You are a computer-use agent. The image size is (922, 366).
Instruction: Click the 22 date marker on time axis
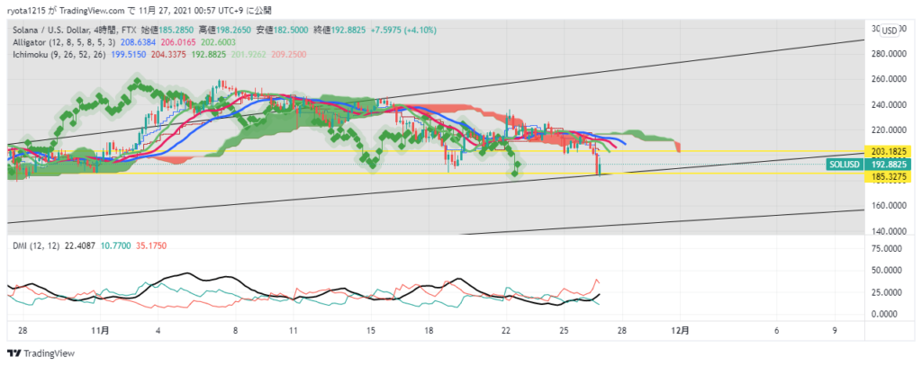click(x=506, y=331)
